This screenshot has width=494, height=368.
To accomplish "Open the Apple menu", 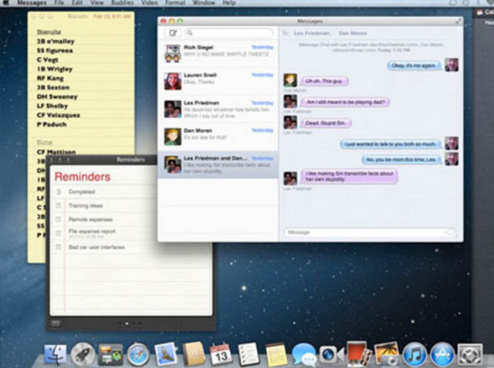I will point(5,3).
